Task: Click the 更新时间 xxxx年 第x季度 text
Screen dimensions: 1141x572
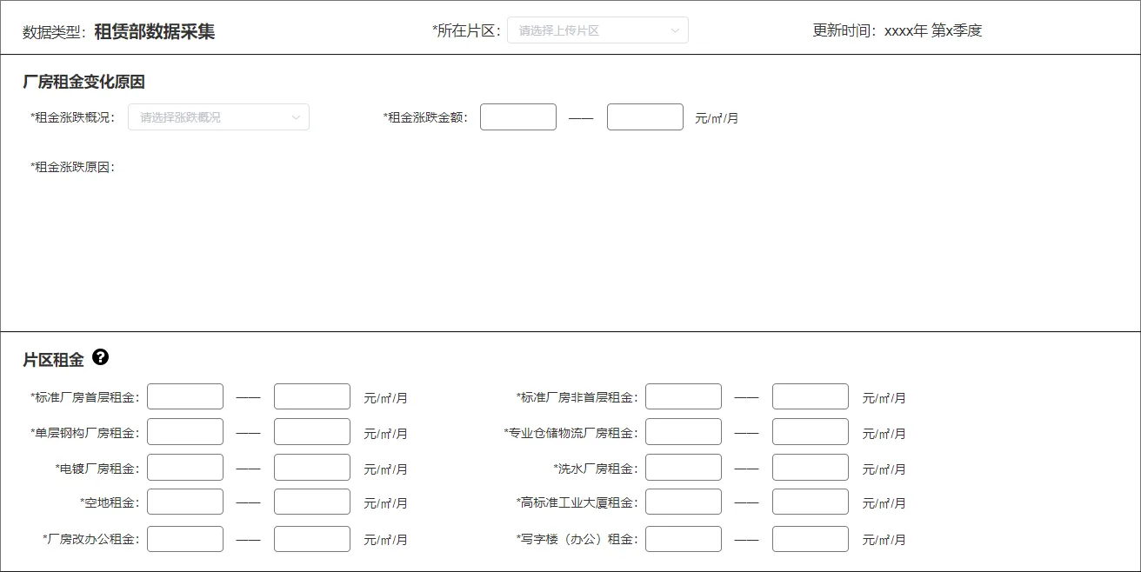Action: tap(897, 30)
